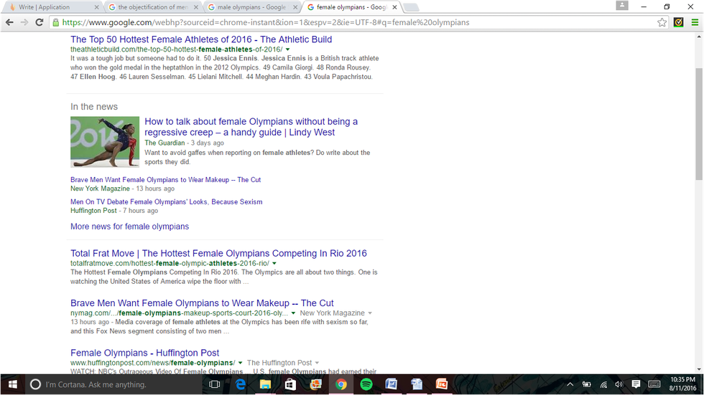Reload the page with the refresh icon

pos(42,22)
